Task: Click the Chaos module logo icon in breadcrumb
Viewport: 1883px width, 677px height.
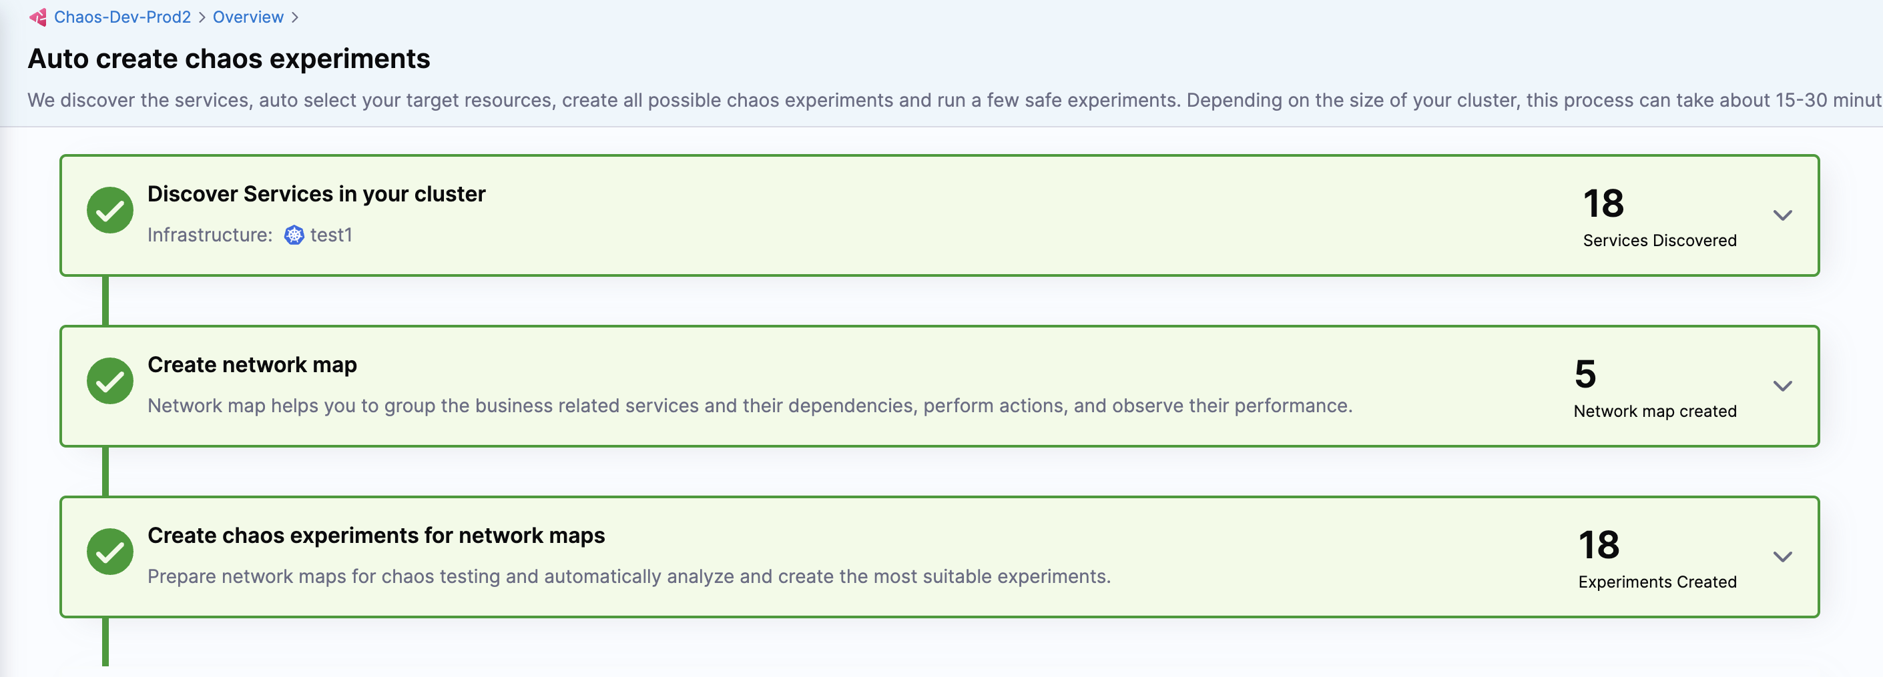Action: (x=38, y=17)
